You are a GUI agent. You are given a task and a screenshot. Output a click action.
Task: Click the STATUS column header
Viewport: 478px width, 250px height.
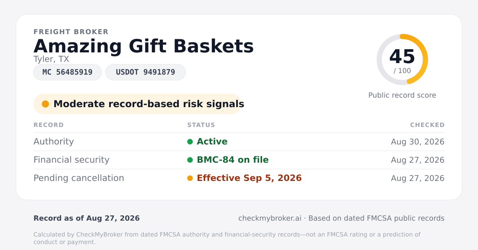pyautogui.click(x=201, y=125)
